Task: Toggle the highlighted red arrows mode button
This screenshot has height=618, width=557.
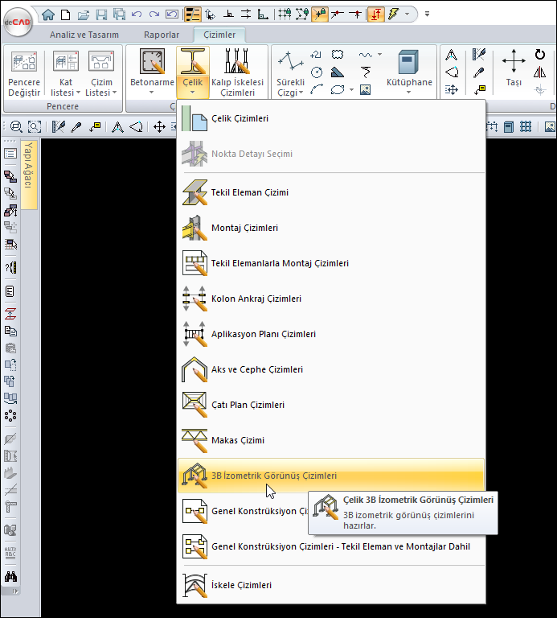Action: coord(376,14)
